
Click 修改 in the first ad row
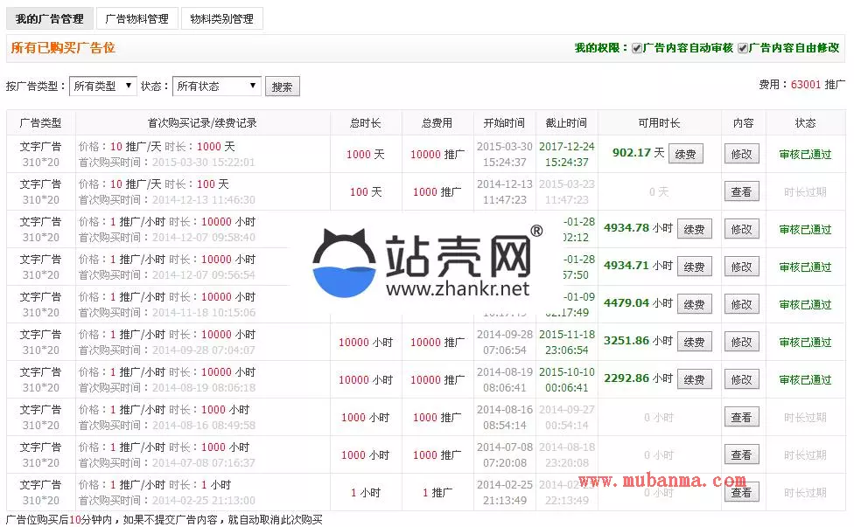click(x=741, y=155)
